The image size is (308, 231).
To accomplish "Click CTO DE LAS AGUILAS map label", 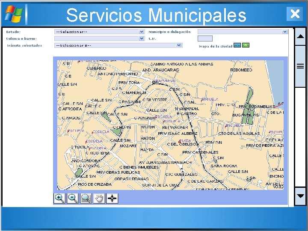I will click(x=239, y=133).
